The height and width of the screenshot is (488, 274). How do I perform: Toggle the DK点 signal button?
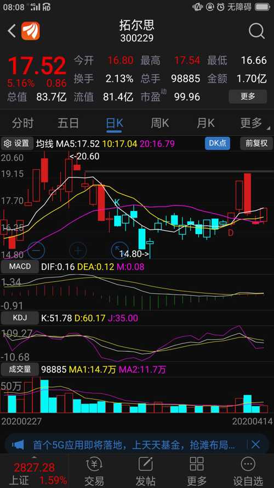(217, 143)
